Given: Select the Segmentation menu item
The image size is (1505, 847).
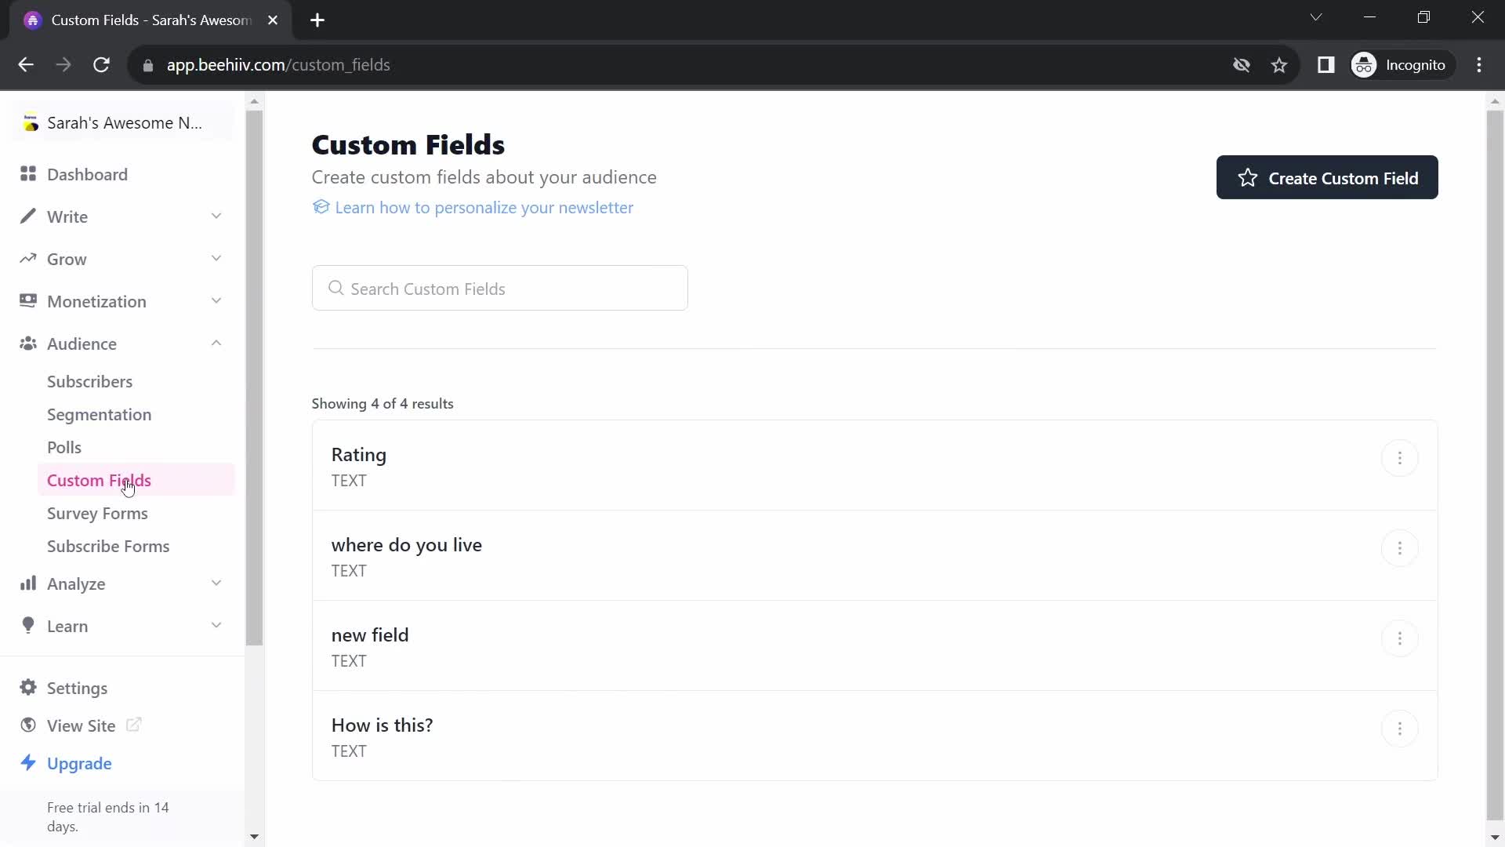Looking at the screenshot, I should tap(100, 413).
